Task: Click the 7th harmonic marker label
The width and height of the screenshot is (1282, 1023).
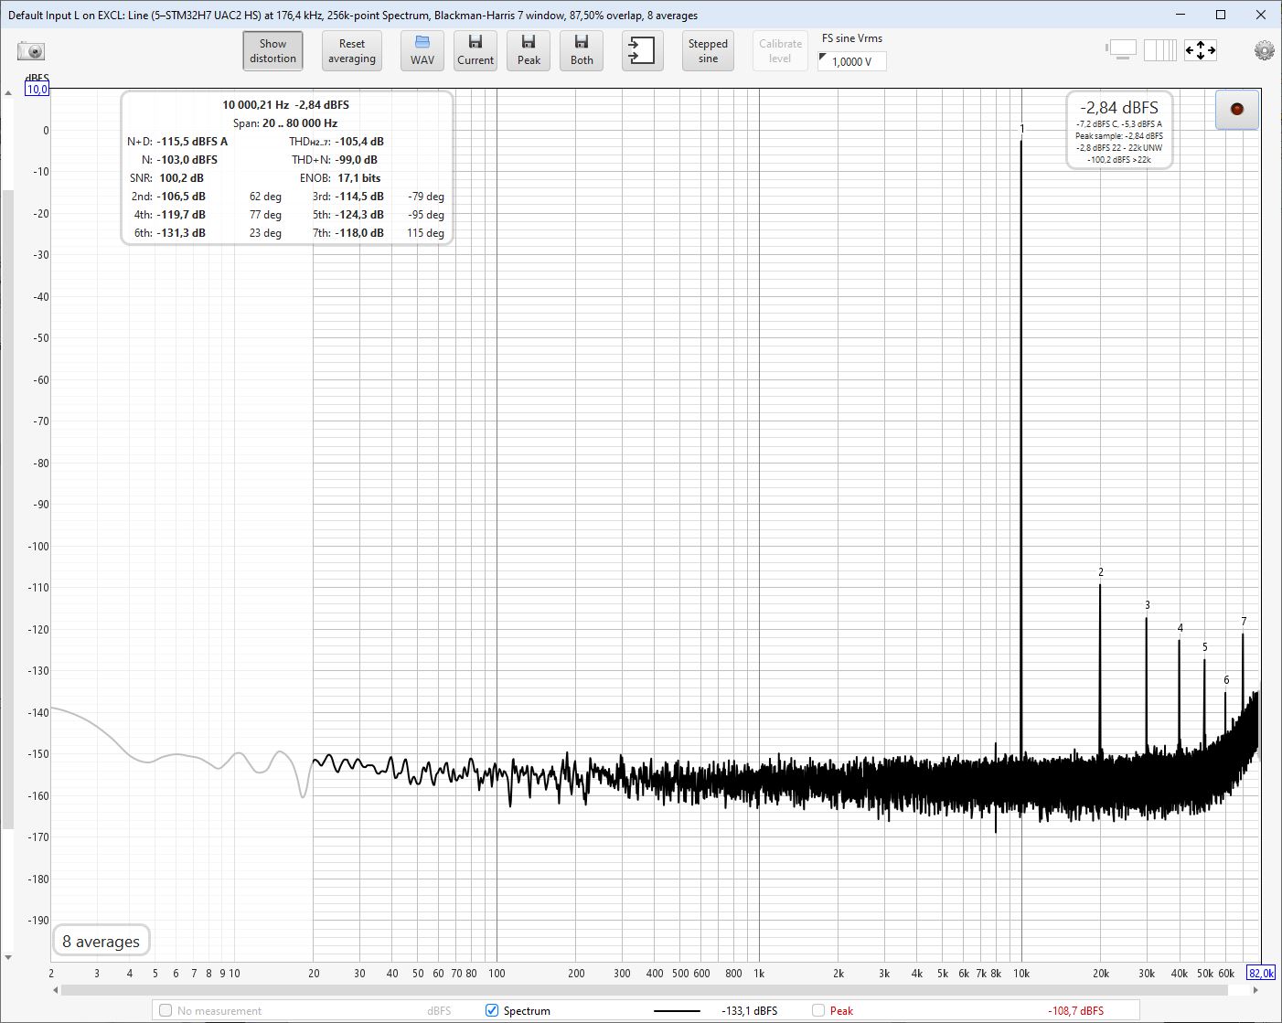Action: (x=1244, y=622)
